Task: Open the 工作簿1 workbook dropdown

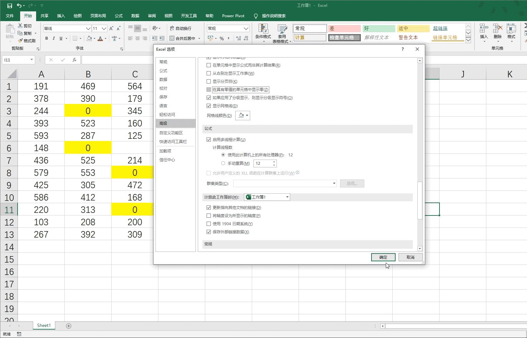Action: (x=267, y=197)
